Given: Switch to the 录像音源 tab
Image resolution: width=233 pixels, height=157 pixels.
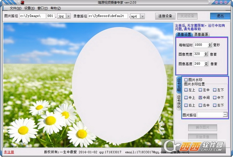Looking at the screenshot, I should (x=201, y=35).
